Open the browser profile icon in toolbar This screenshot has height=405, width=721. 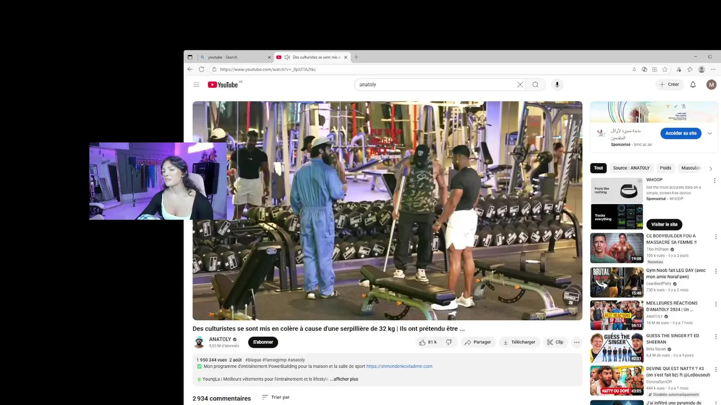[x=701, y=69]
